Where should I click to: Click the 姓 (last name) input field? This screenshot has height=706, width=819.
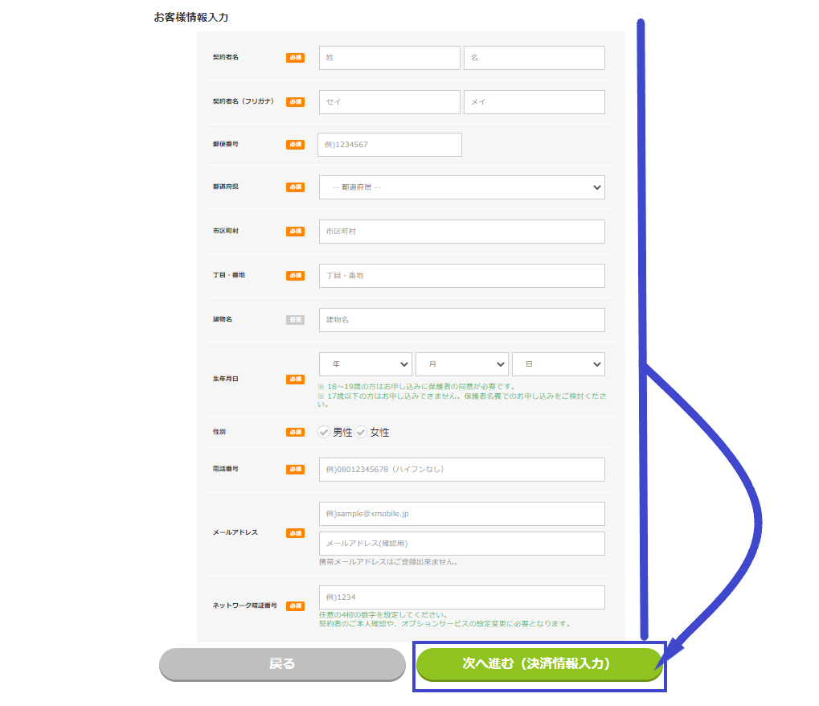[390, 58]
